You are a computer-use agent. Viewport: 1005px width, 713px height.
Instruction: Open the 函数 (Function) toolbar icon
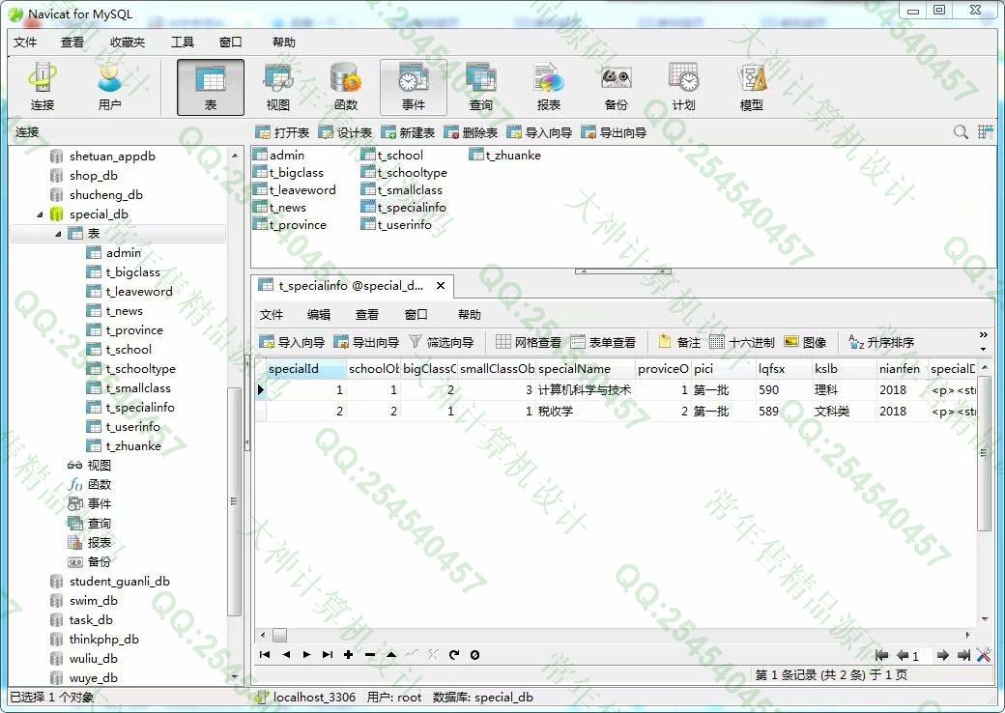[346, 87]
